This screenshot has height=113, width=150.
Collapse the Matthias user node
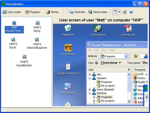coord(89,93)
